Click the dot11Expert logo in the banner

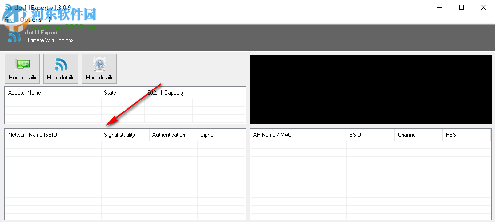(x=14, y=36)
